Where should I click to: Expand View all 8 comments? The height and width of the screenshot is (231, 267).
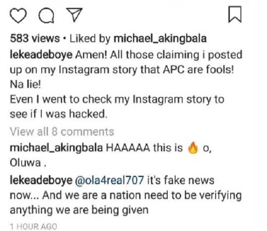tap(61, 132)
